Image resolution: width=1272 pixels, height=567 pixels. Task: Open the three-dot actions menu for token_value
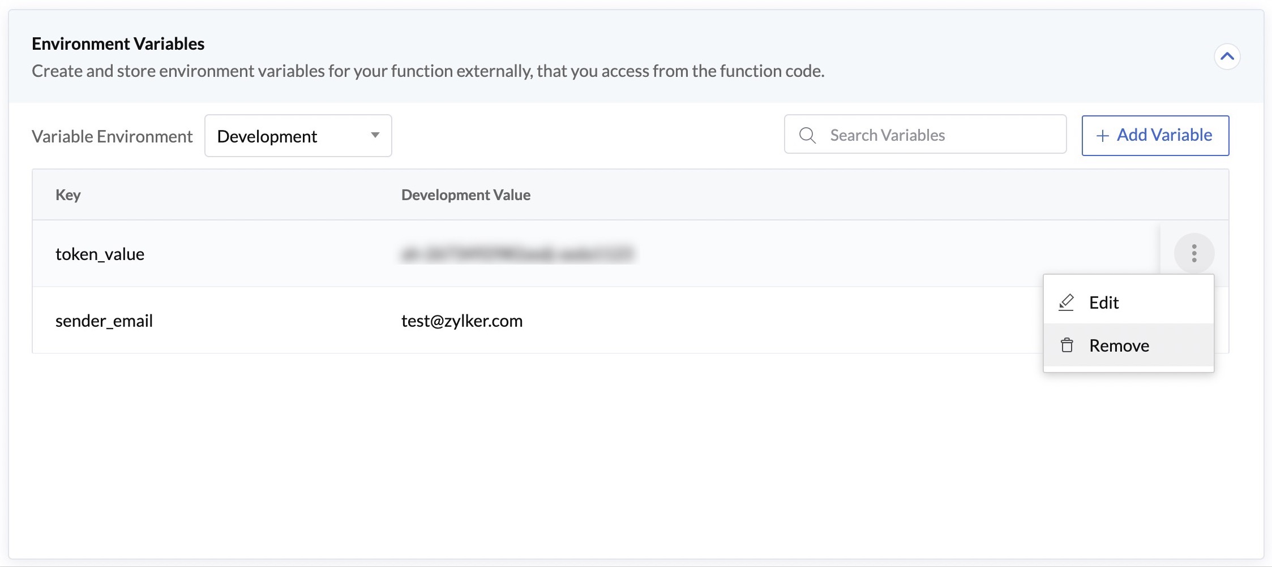[x=1194, y=254]
